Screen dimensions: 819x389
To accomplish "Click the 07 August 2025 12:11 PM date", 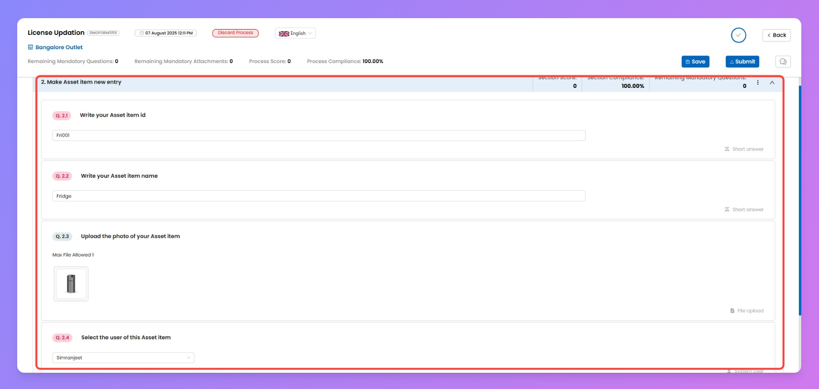I will point(169,33).
